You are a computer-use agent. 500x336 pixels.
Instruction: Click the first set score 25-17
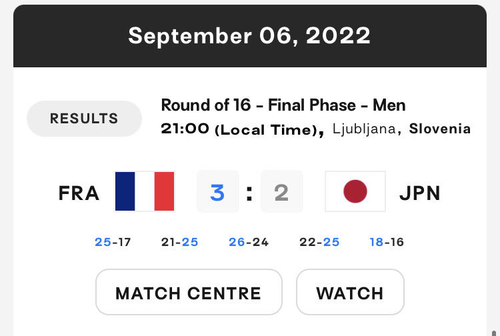pyautogui.click(x=113, y=242)
